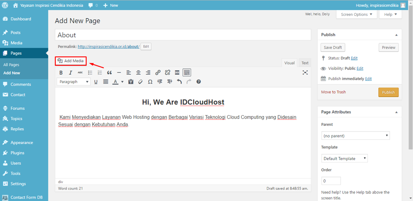Align text center
Viewport: 413px width, 201px height.
[138, 73]
